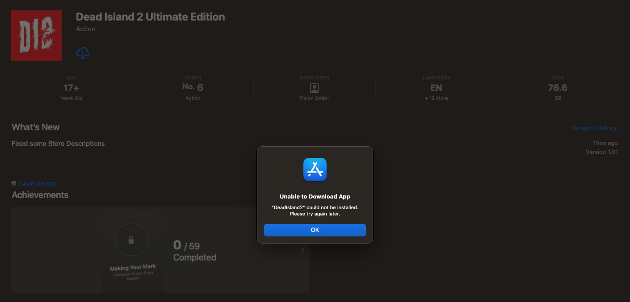The image size is (630, 302).
Task: Click the could not be installed message
Action: (315, 211)
